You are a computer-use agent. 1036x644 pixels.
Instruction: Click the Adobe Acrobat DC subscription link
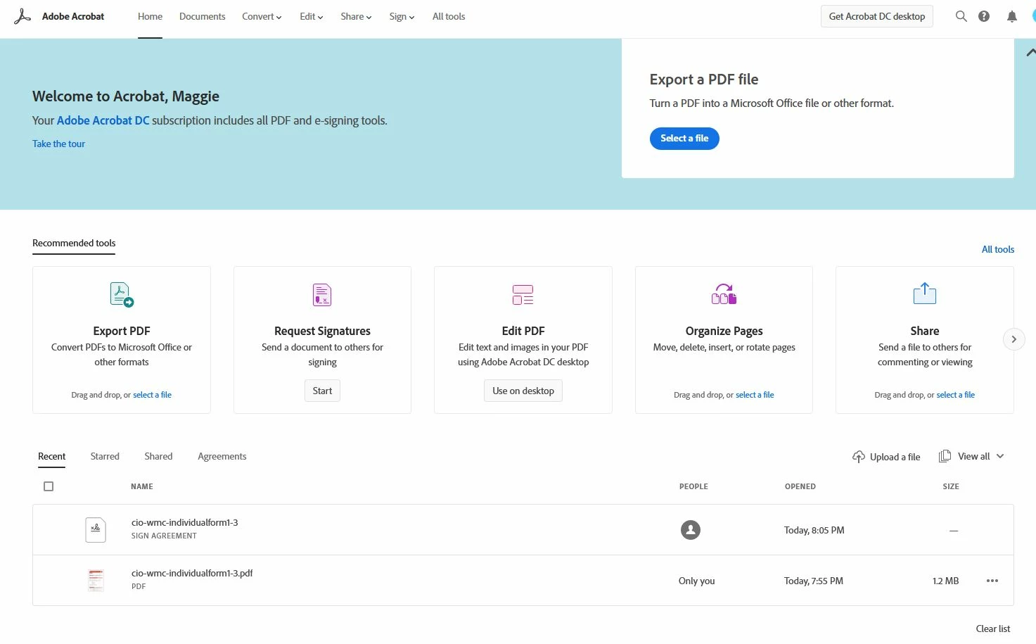coord(103,120)
